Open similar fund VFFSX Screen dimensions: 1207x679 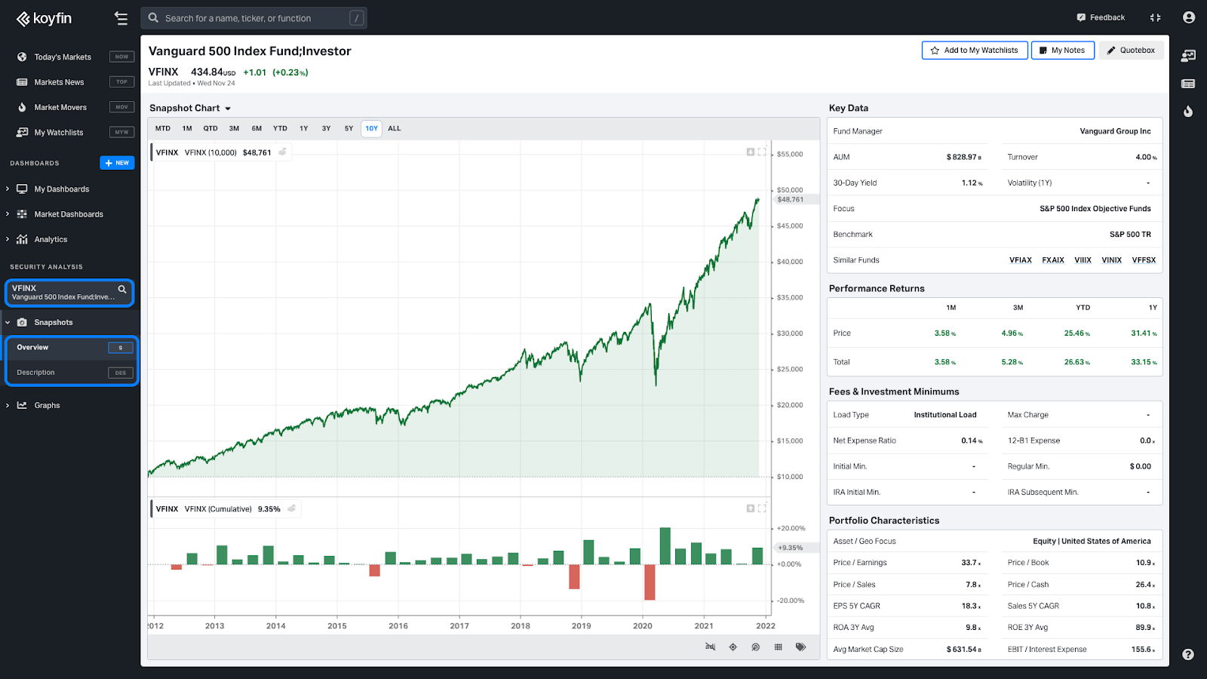coord(1144,260)
